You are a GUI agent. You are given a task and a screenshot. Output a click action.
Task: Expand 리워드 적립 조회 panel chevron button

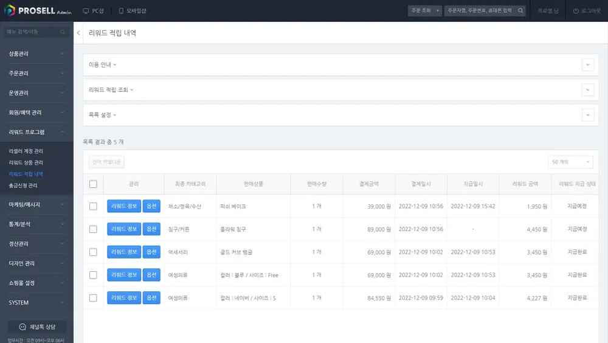(x=588, y=90)
